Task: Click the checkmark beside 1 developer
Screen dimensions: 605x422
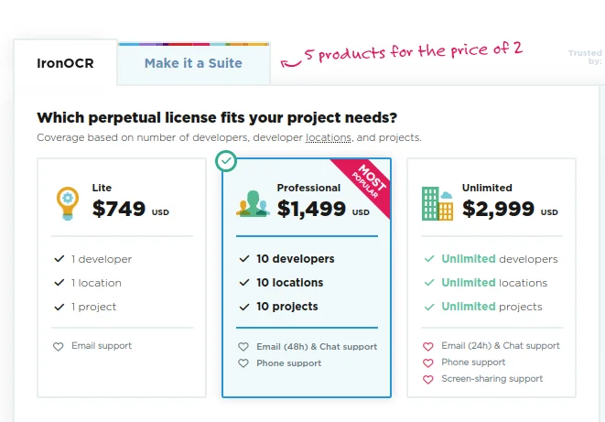Action: tap(59, 259)
